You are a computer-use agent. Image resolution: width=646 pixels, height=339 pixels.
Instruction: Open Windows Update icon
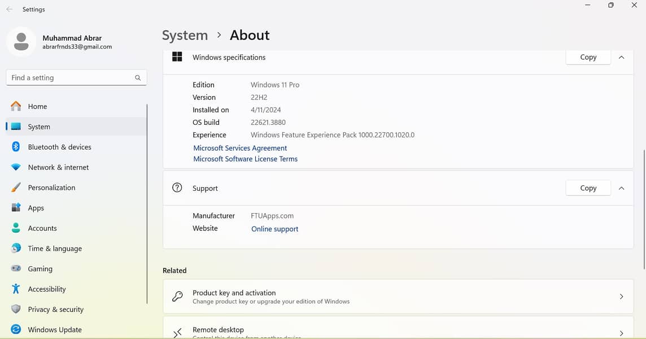click(16, 330)
